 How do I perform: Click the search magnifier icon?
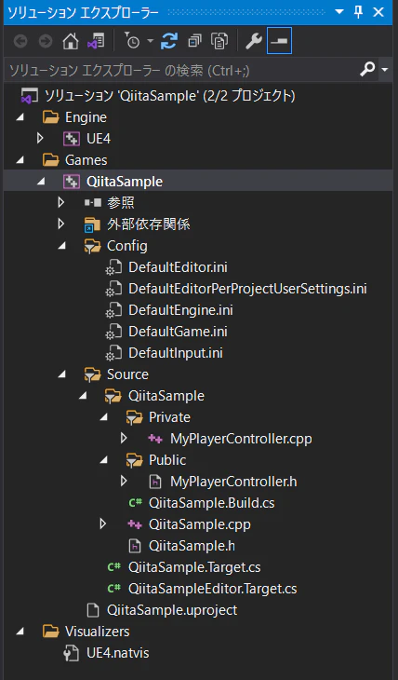pos(367,69)
